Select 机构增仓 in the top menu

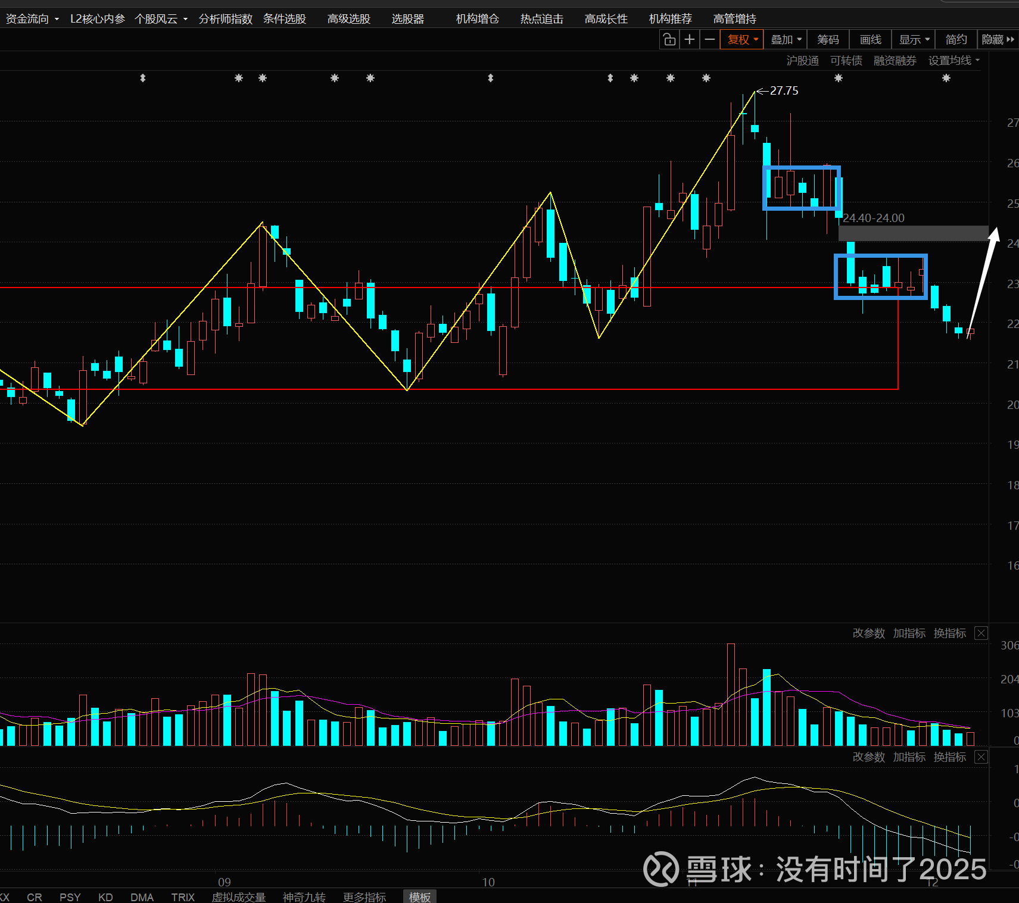click(x=478, y=19)
